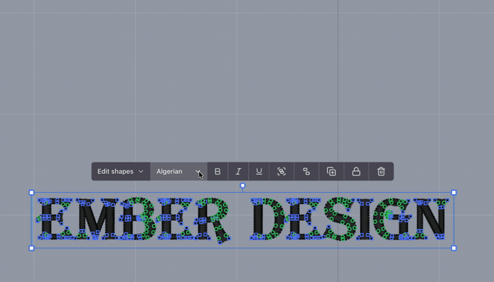
Task: Click the rotation handle above the text
Action: pyautogui.click(x=243, y=185)
